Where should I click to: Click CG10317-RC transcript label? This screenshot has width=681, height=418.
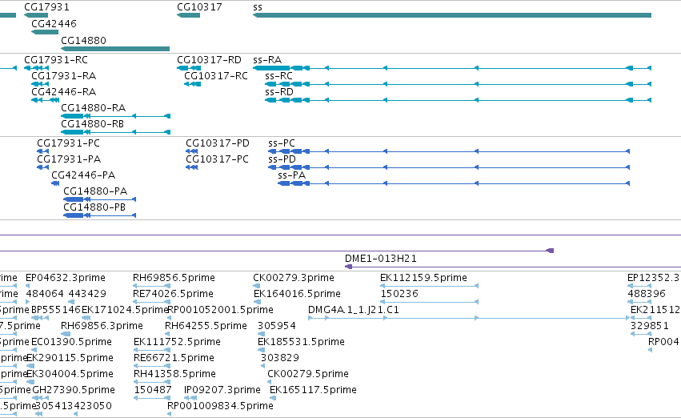216,75
